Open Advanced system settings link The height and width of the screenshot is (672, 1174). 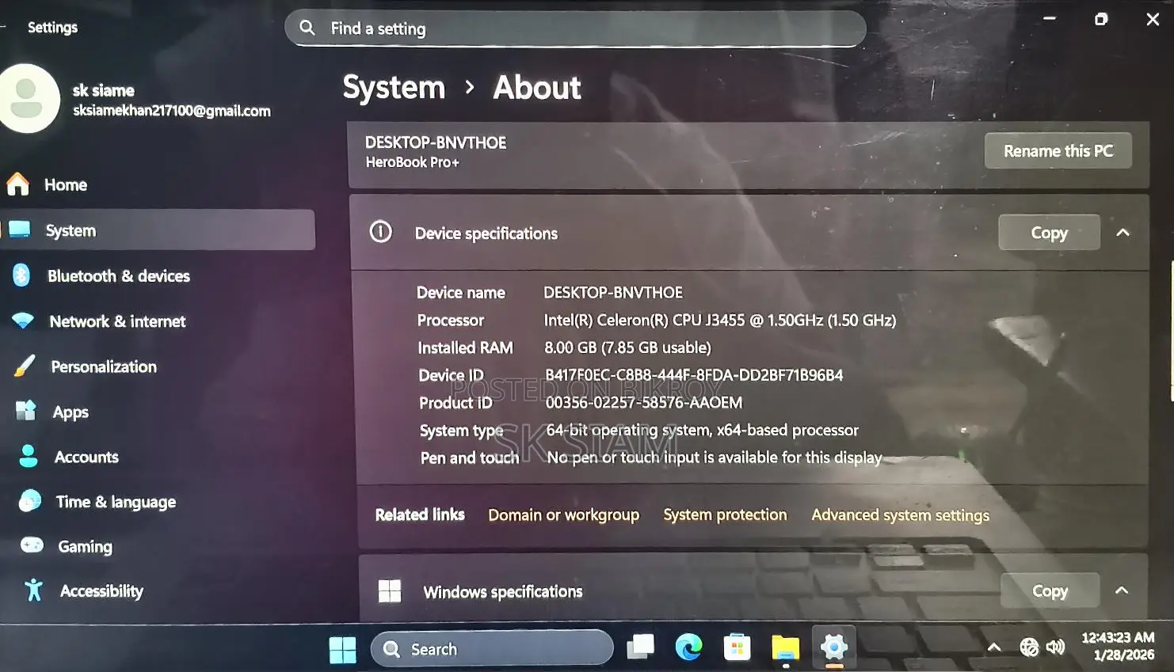tap(900, 515)
